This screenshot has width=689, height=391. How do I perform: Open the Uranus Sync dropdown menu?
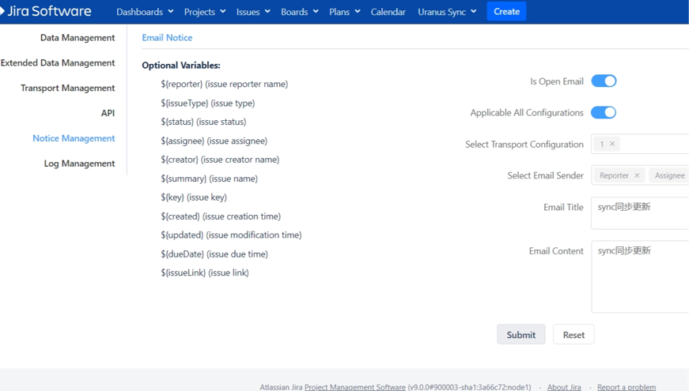447,12
